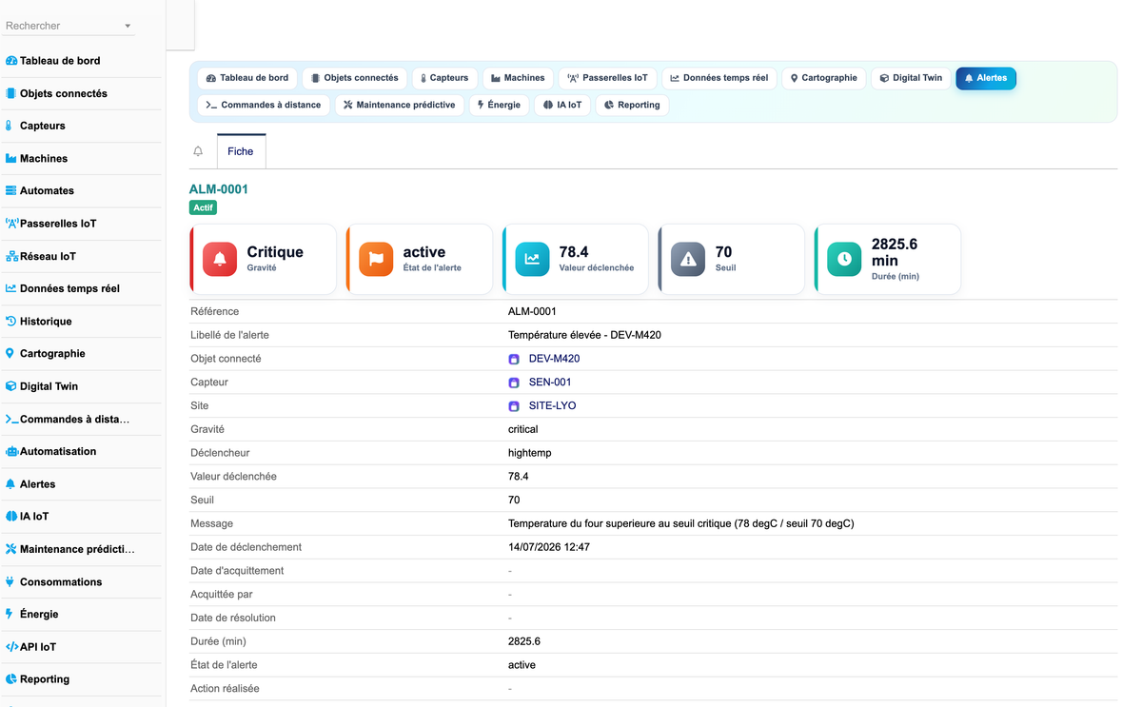Viewport: 1142px width, 707px height.
Task: Select the Fiche tab
Action: coord(241,151)
